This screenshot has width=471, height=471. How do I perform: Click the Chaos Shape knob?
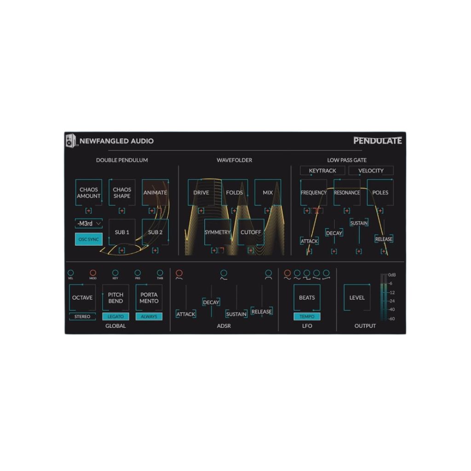click(x=122, y=193)
